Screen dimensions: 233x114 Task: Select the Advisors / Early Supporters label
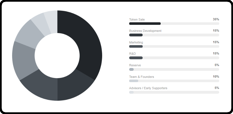coord(148,88)
